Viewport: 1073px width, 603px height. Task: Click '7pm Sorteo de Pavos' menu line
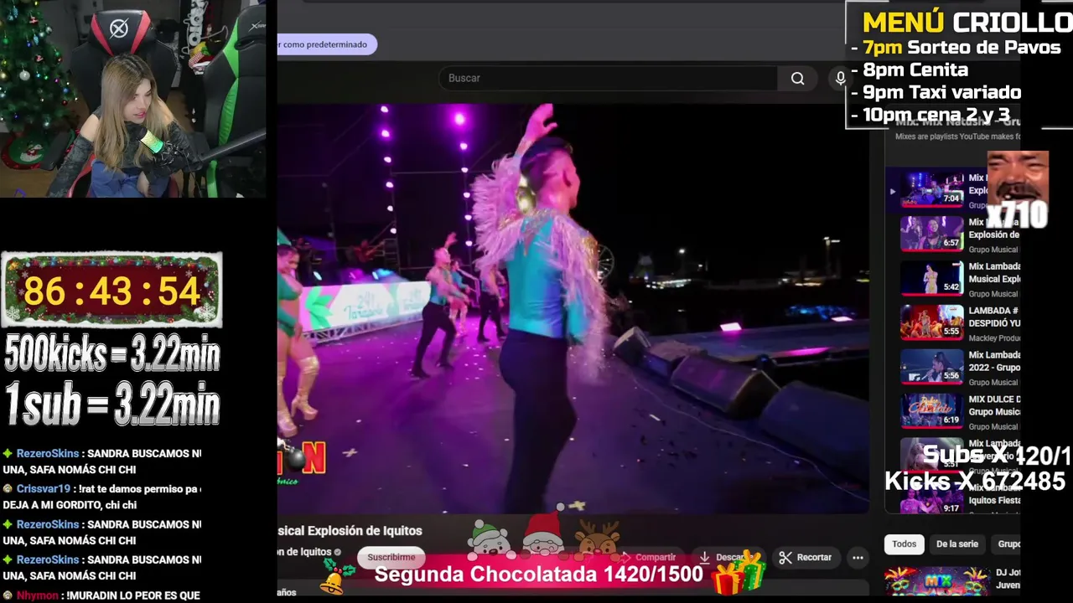[x=962, y=48]
